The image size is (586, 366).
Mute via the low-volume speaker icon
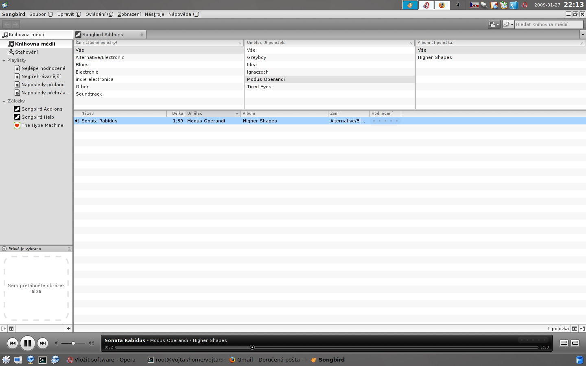(57, 343)
